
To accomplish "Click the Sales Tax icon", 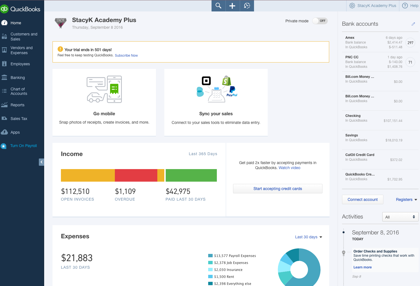I will 4,118.
